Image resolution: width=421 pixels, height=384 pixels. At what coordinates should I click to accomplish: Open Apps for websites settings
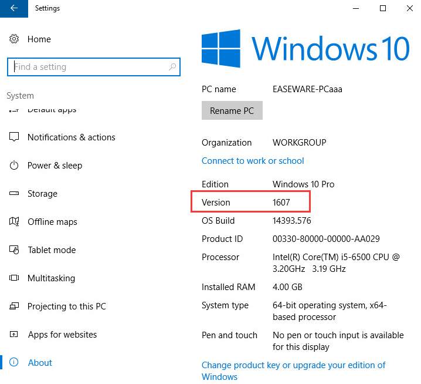click(62, 335)
